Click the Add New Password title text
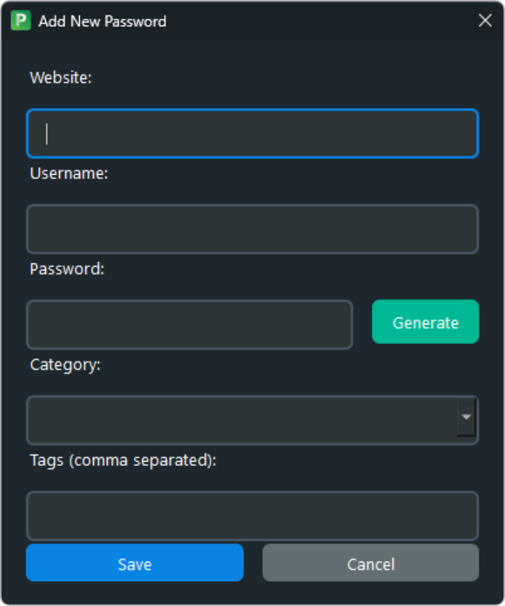The height and width of the screenshot is (606, 505). [x=101, y=21]
